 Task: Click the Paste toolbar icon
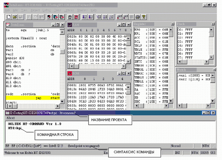[41, 17]
